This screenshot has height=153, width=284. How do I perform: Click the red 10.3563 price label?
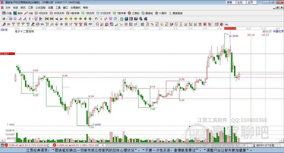tap(7, 54)
